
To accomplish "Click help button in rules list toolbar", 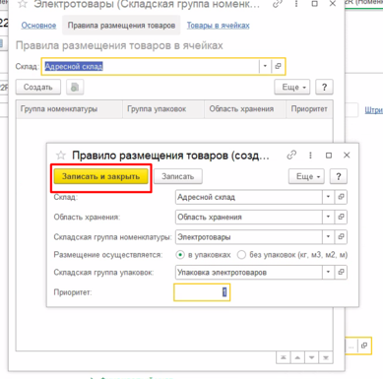I will coord(324,88).
